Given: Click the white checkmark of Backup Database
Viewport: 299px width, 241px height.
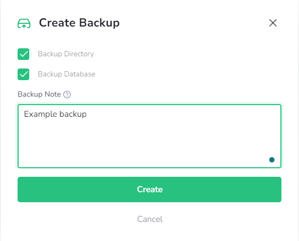Looking at the screenshot, I should click(x=23, y=74).
